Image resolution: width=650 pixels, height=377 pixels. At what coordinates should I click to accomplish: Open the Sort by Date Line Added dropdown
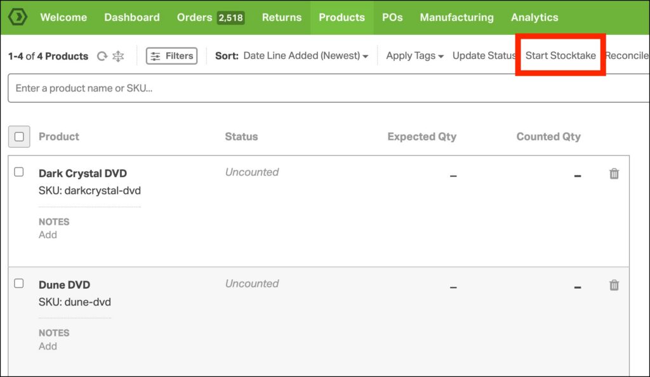pos(305,56)
